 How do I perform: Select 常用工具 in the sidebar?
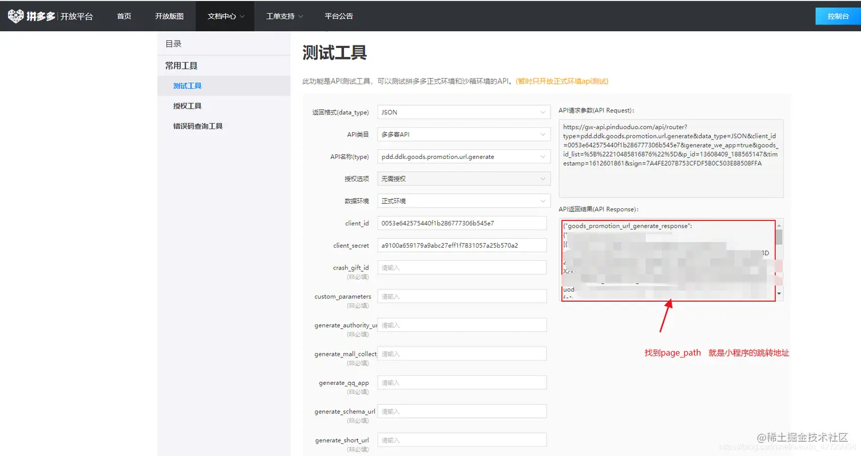tap(181, 65)
